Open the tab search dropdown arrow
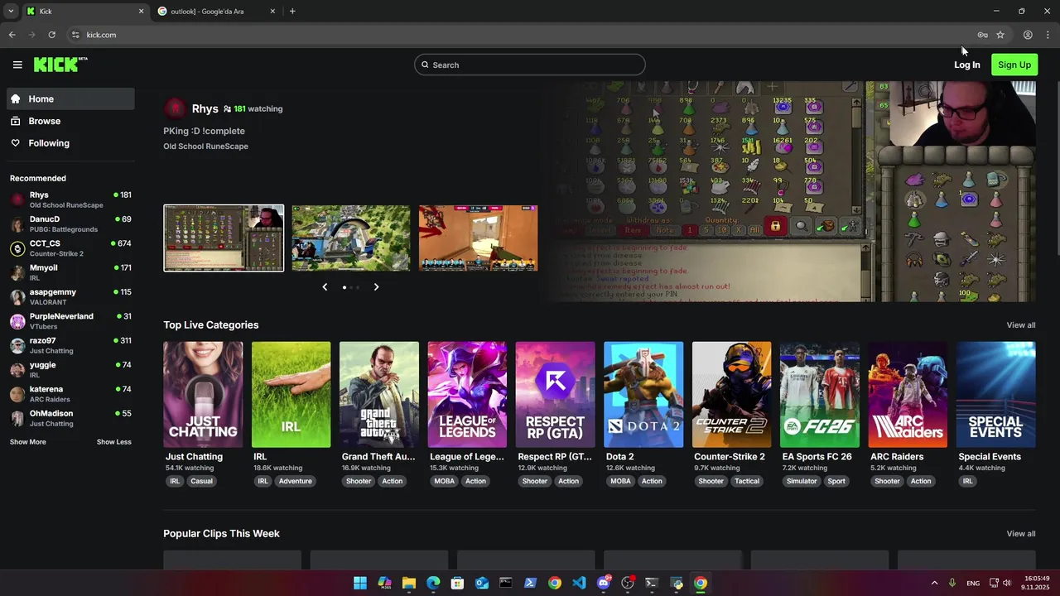This screenshot has width=1060, height=596. coord(10,11)
